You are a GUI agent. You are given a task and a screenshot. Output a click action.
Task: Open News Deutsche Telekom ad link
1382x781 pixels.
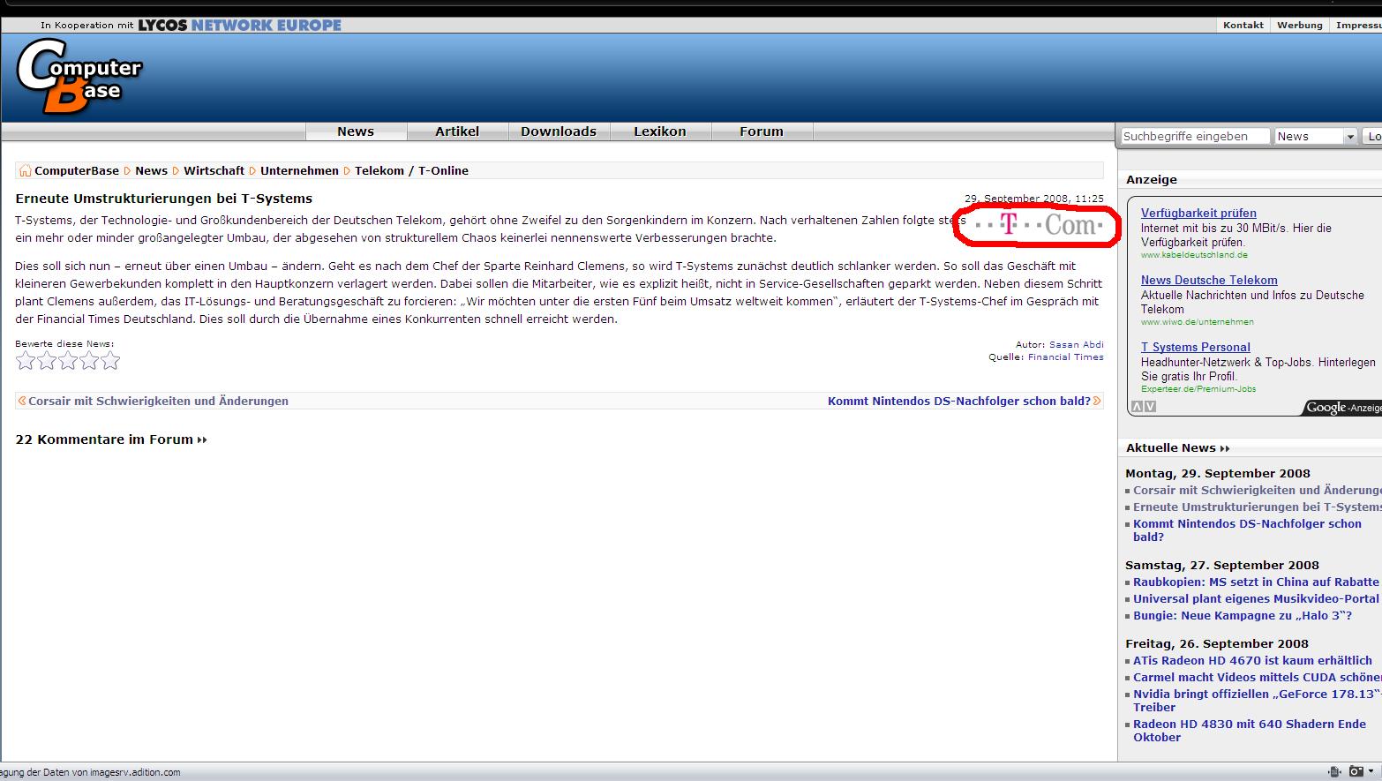point(1209,281)
